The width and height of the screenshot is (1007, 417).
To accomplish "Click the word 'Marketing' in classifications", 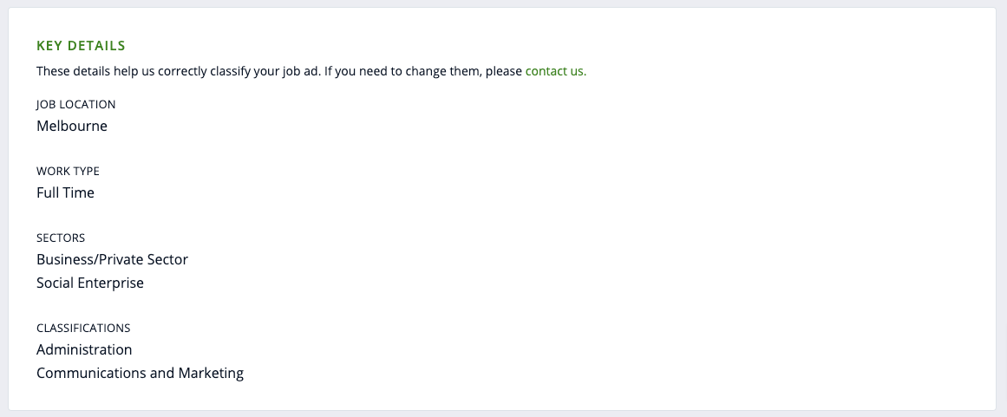I will click(211, 373).
